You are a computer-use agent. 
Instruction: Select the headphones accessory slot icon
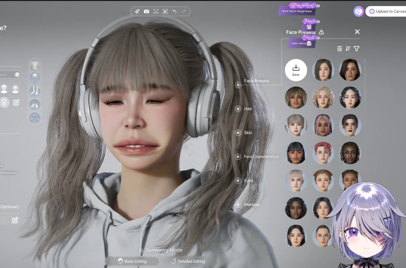(35, 118)
